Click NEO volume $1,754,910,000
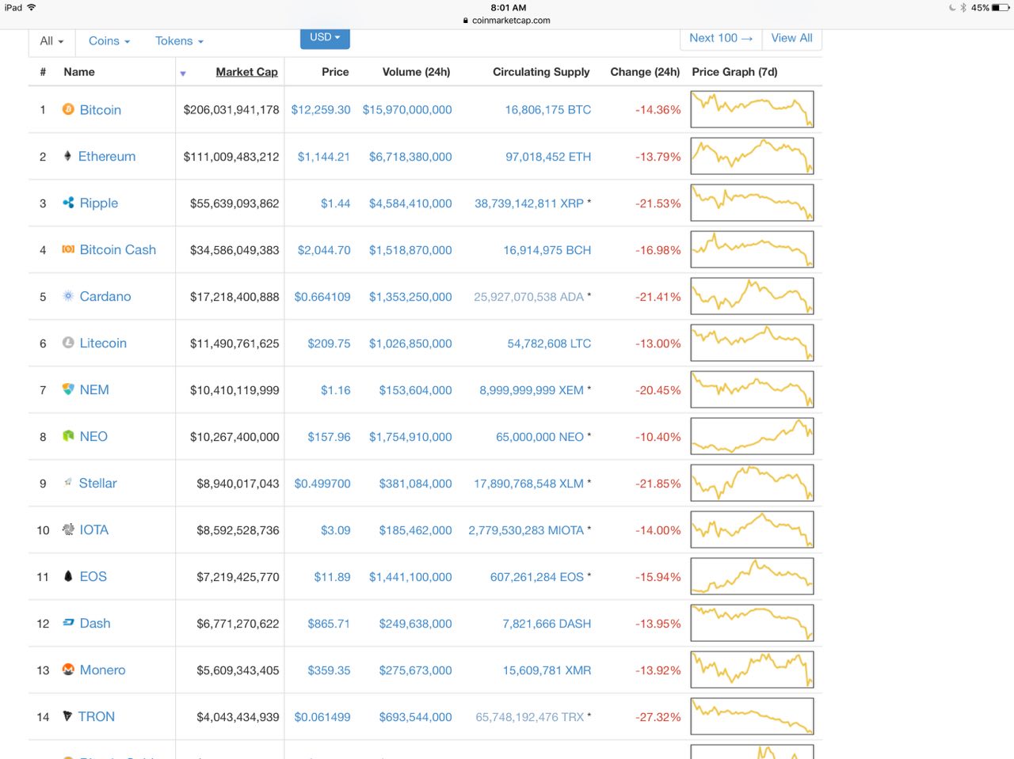Viewport: 1014px width, 759px height. (410, 437)
